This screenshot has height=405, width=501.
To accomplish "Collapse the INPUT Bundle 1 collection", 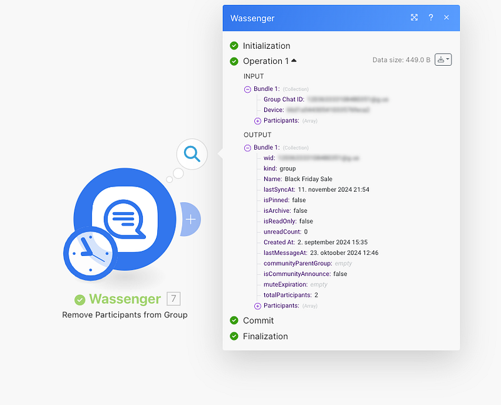I will click(x=247, y=89).
